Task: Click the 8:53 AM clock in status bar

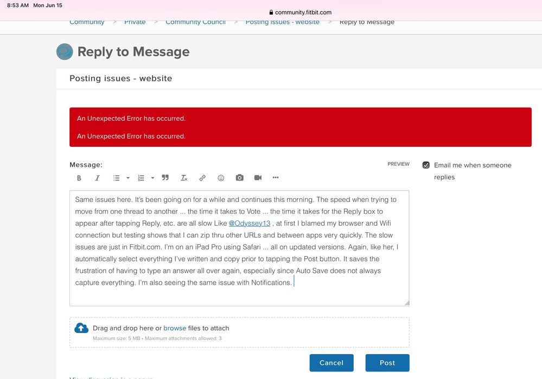Action: point(18,5)
